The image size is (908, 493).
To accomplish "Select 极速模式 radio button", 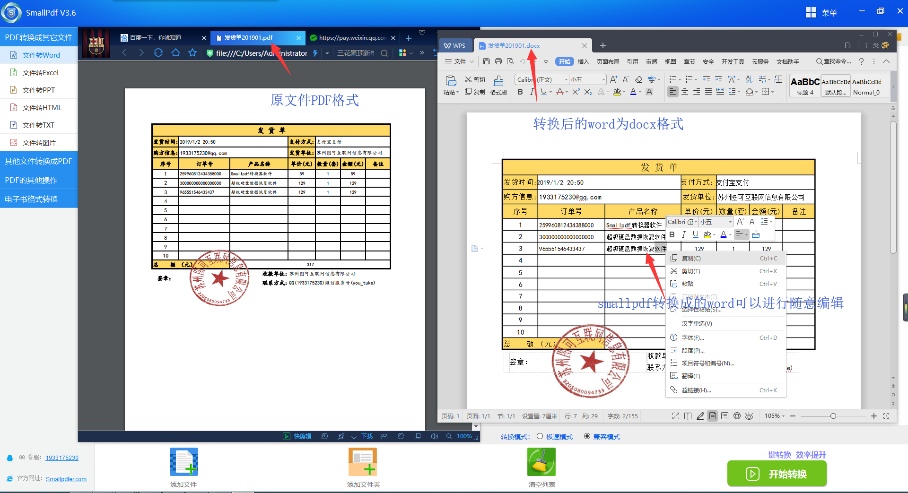I will (540, 436).
